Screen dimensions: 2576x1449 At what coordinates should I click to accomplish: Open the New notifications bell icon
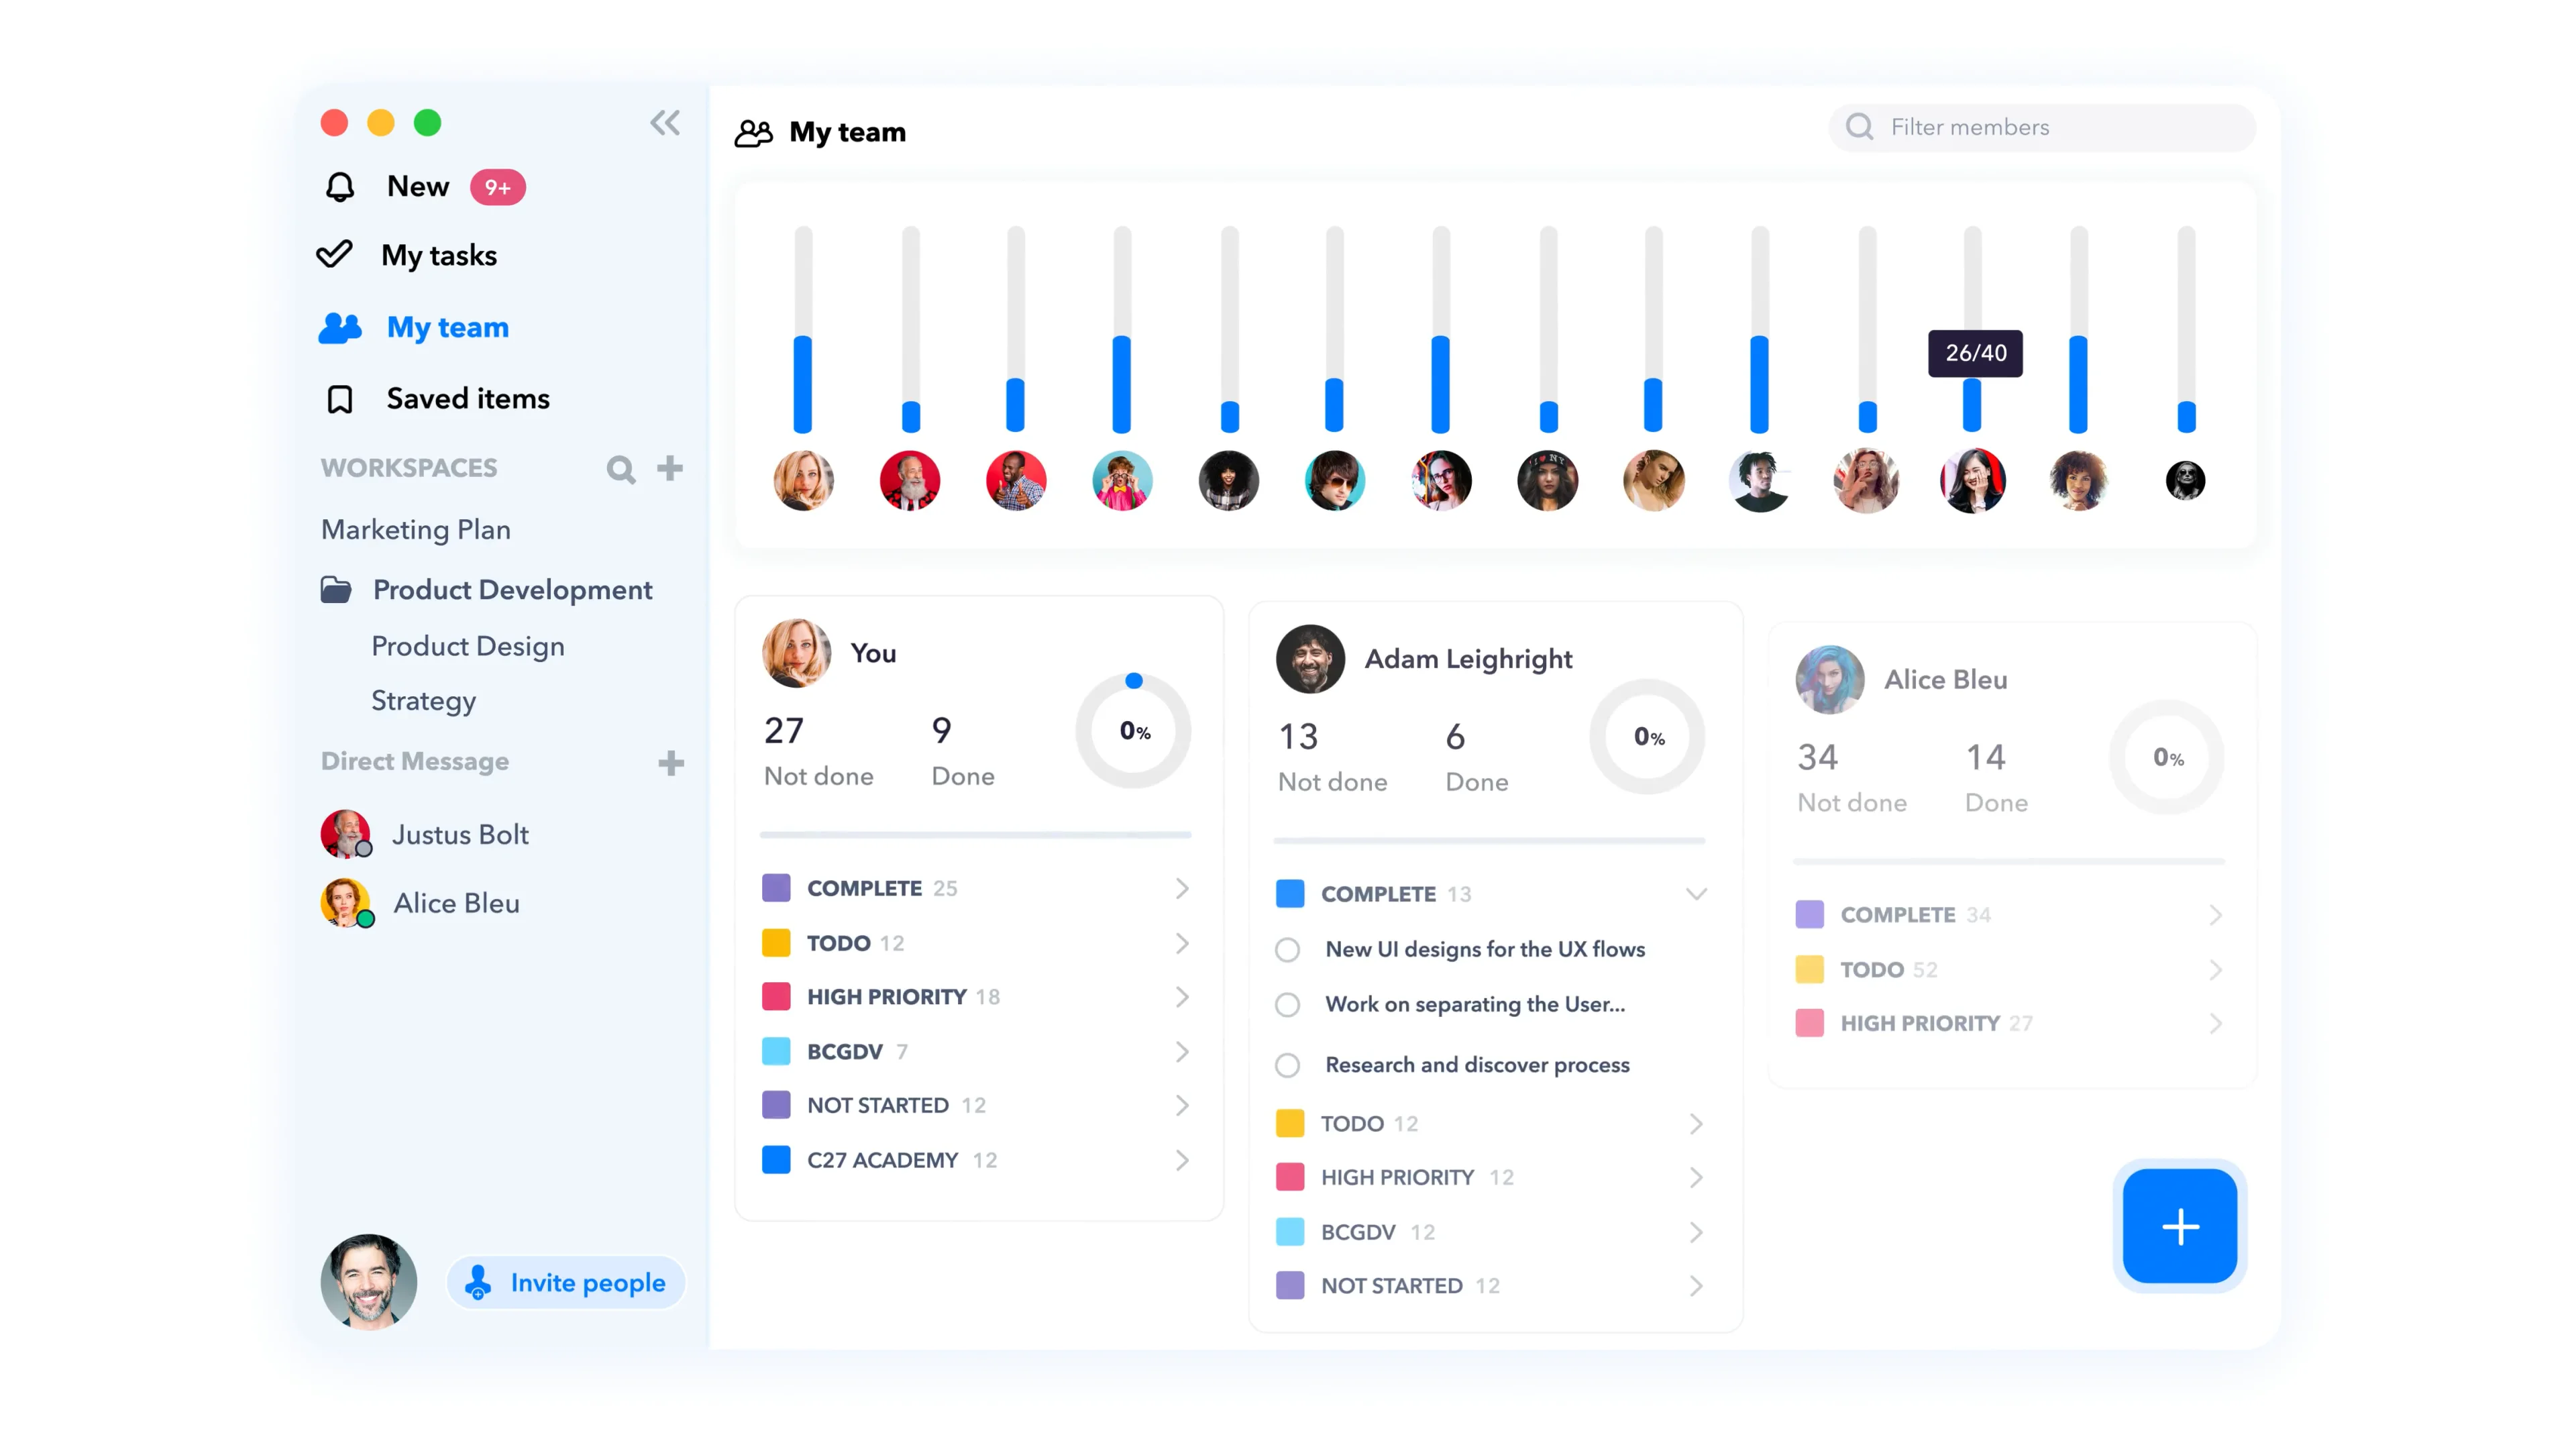339,186
